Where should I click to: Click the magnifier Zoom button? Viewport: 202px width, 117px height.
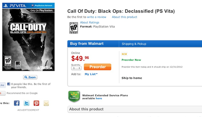[30, 77]
